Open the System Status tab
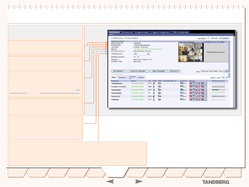Viewport: 249px width, 187px height. [142, 32]
